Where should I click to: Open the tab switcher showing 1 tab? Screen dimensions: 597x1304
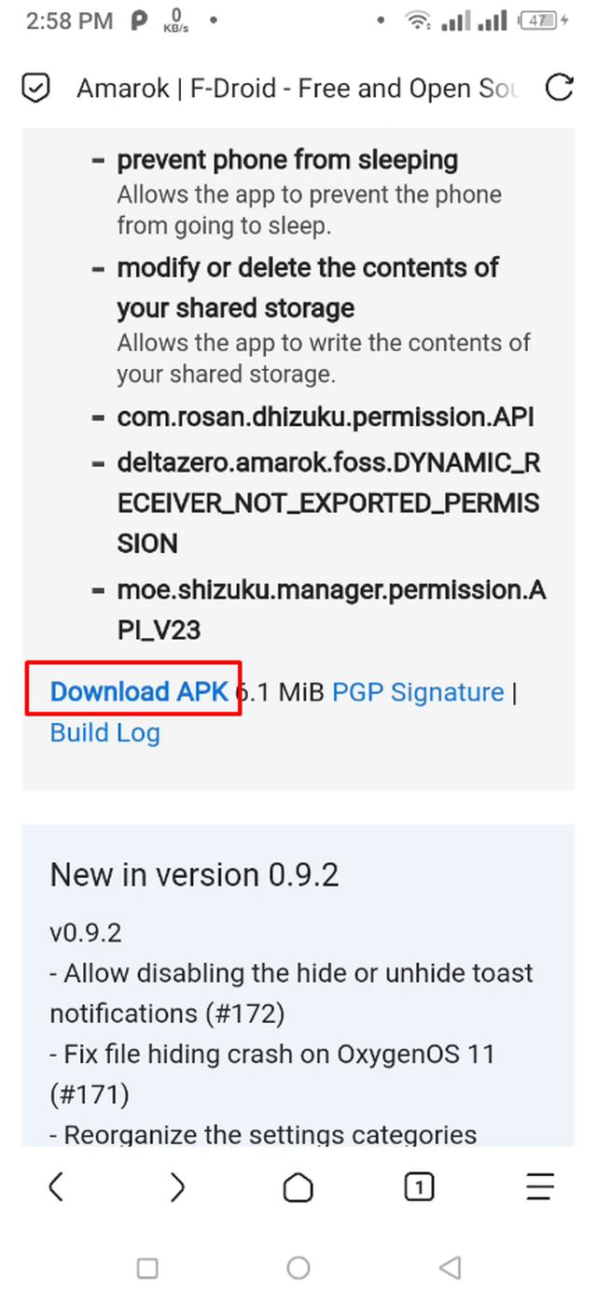[x=419, y=1187]
